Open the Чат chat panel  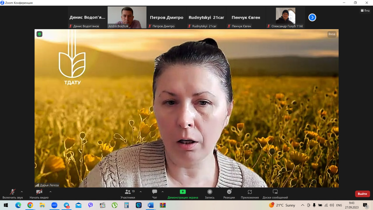(155, 194)
